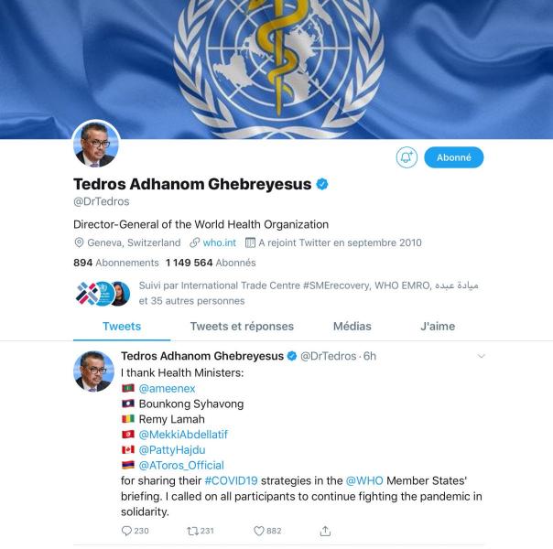Open the @PattyHajdu profile mention

[x=172, y=450]
